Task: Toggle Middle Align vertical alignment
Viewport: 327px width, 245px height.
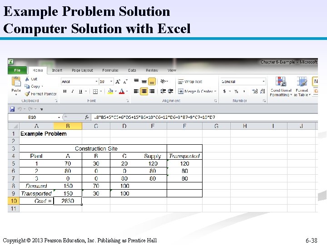Action: point(144,82)
